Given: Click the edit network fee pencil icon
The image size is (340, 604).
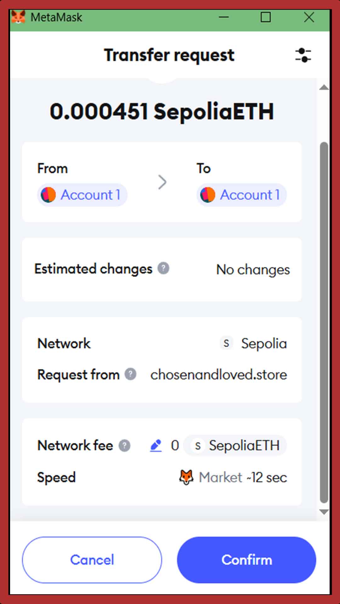Looking at the screenshot, I should (x=156, y=445).
